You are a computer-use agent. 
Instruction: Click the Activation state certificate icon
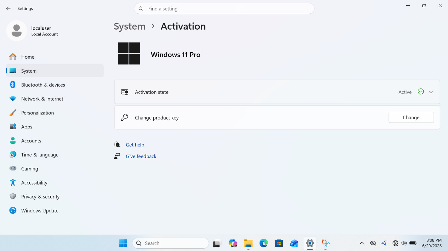tap(125, 92)
